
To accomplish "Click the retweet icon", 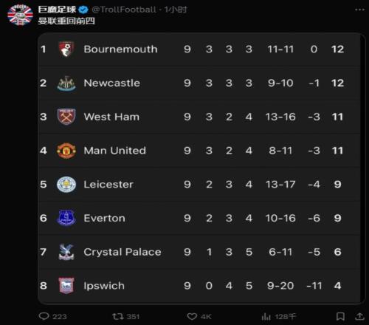I will tap(117, 316).
